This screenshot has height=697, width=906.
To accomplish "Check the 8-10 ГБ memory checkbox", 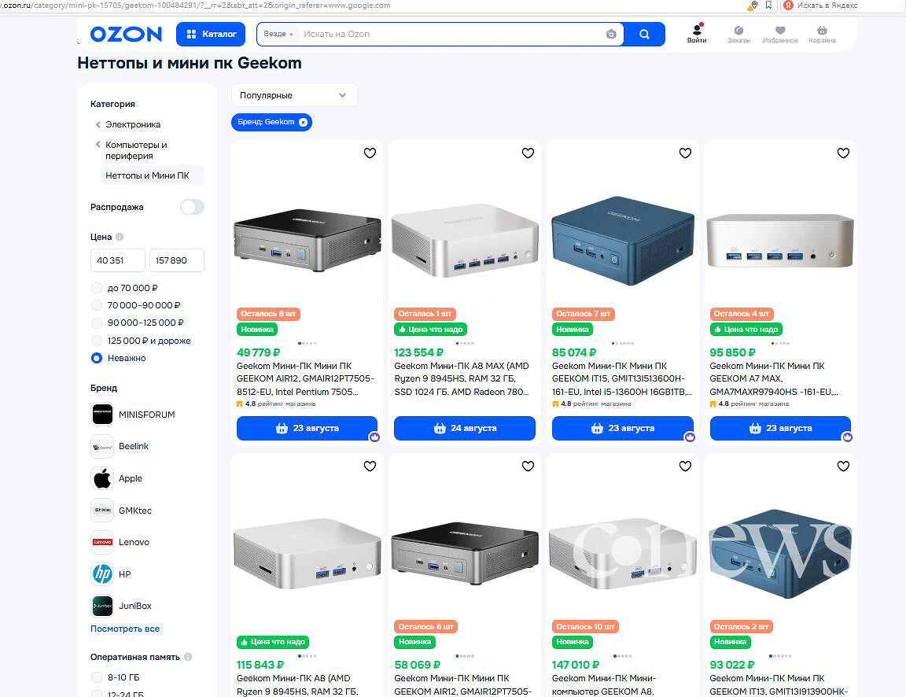I will pos(97,677).
